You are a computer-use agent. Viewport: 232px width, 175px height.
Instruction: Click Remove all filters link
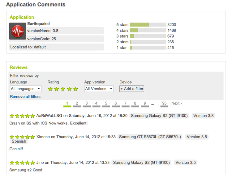(x=25, y=97)
